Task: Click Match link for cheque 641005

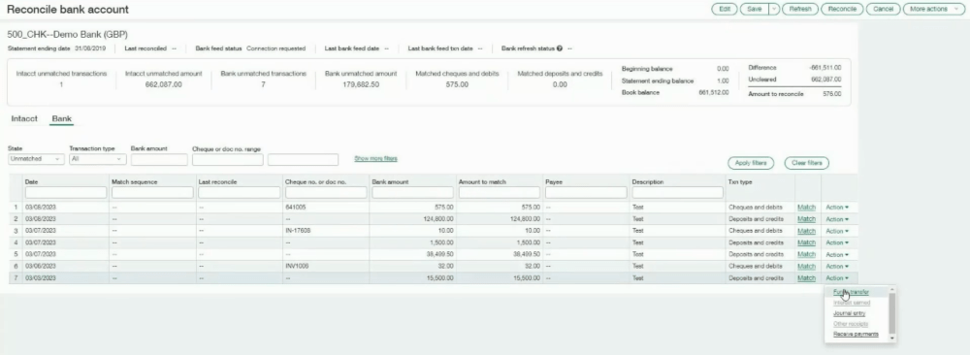Action: click(807, 208)
